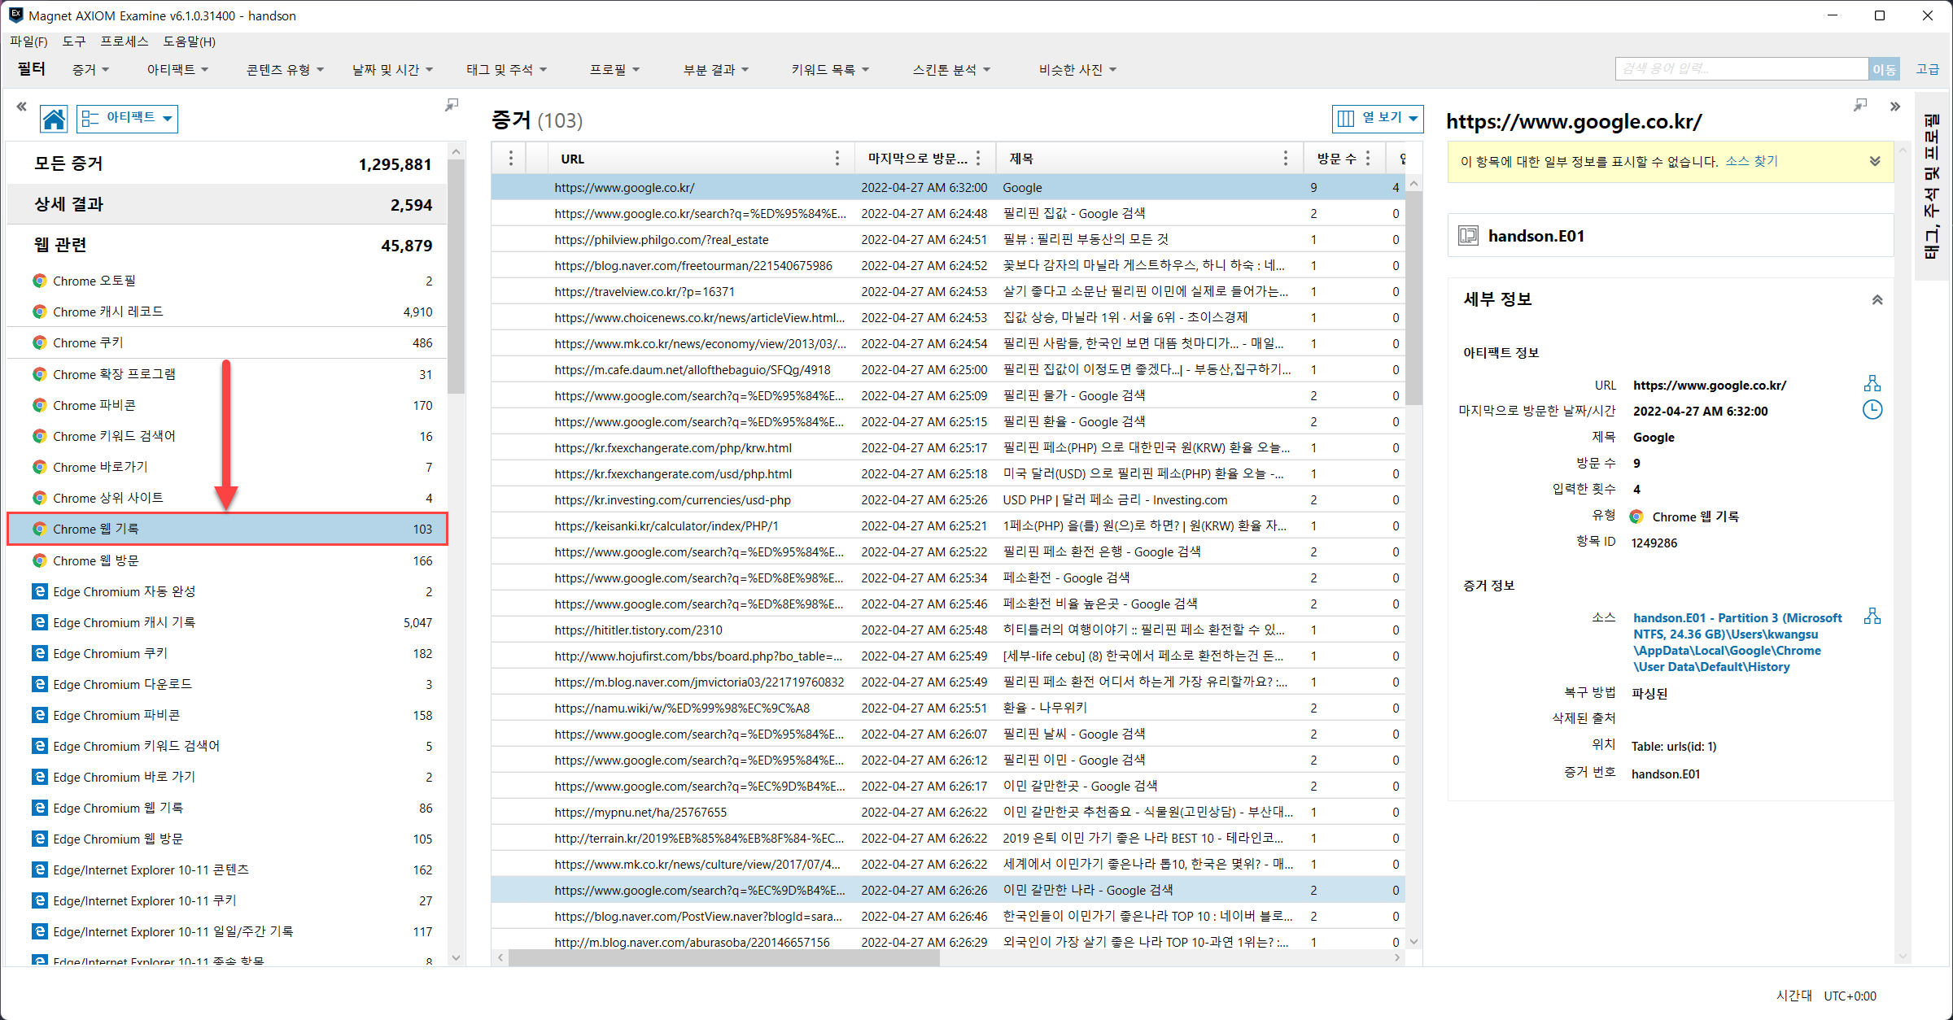Select Edge Chromium 웹 기록 artifact
This screenshot has width=1953, height=1020.
click(227, 808)
